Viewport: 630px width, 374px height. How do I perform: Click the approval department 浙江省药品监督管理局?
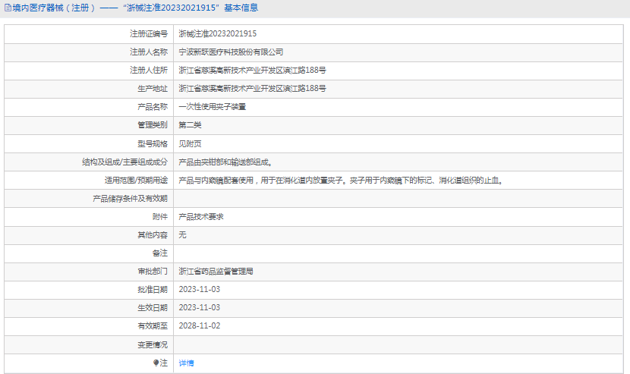[x=216, y=272]
